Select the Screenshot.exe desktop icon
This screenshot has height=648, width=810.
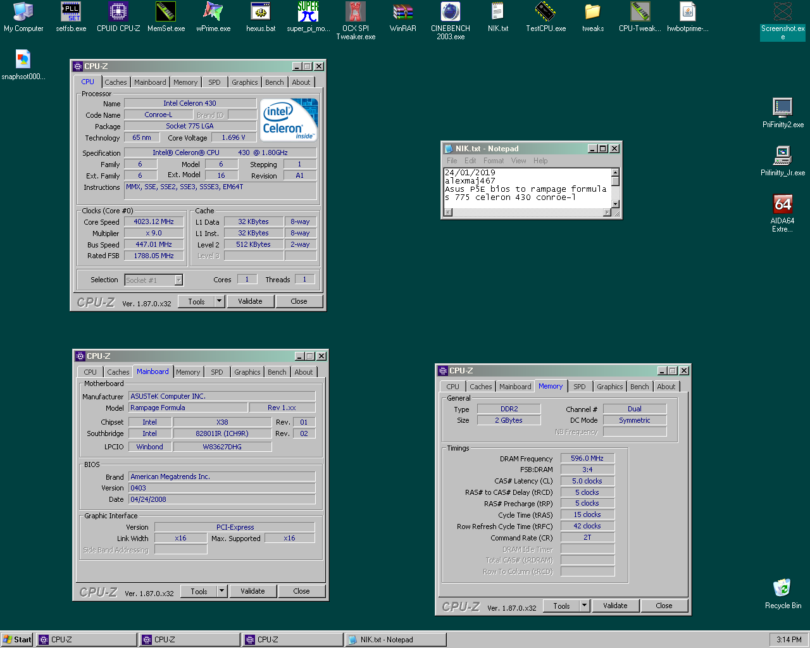[x=783, y=21]
